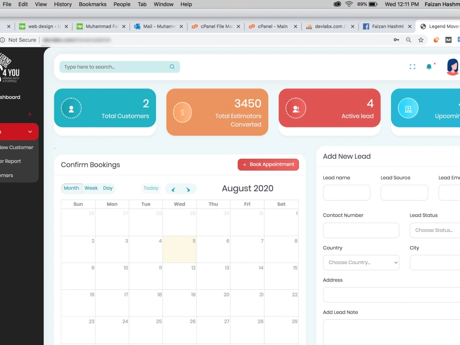Expand sidebar item with red right arrow
Viewport: 460px width, 345px height.
coord(29,114)
